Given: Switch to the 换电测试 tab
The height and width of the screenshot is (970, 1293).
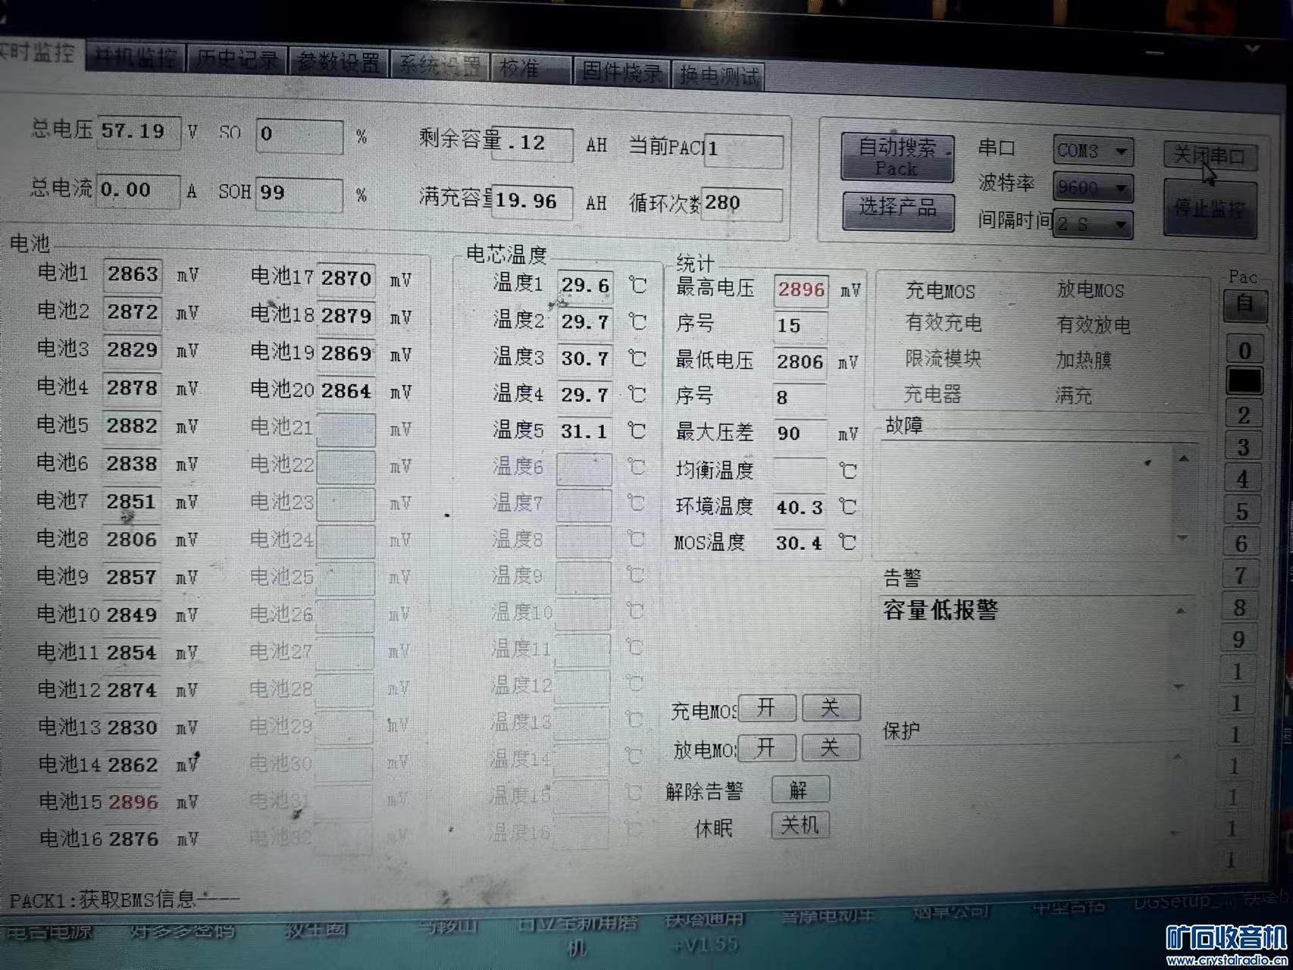Looking at the screenshot, I should (719, 76).
